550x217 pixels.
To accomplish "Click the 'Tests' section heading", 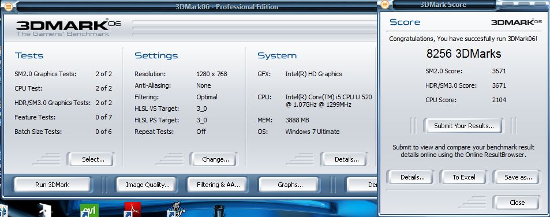I will tap(29, 55).
